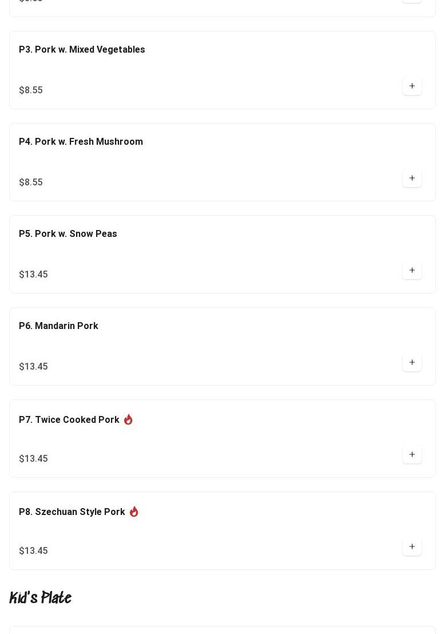Click the spicy flame icon beside Szechuan Style Pork
This screenshot has width=445, height=634.
click(134, 512)
